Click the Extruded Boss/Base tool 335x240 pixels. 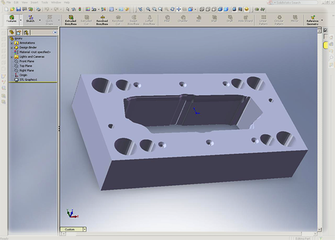click(70, 20)
